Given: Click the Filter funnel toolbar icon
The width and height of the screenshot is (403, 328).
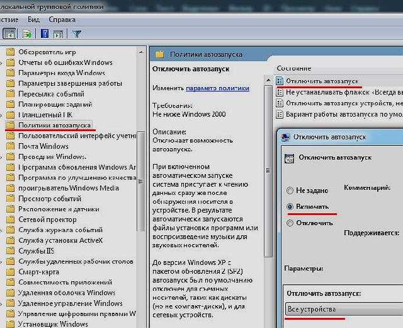Looking at the screenshot, I should [76, 33].
